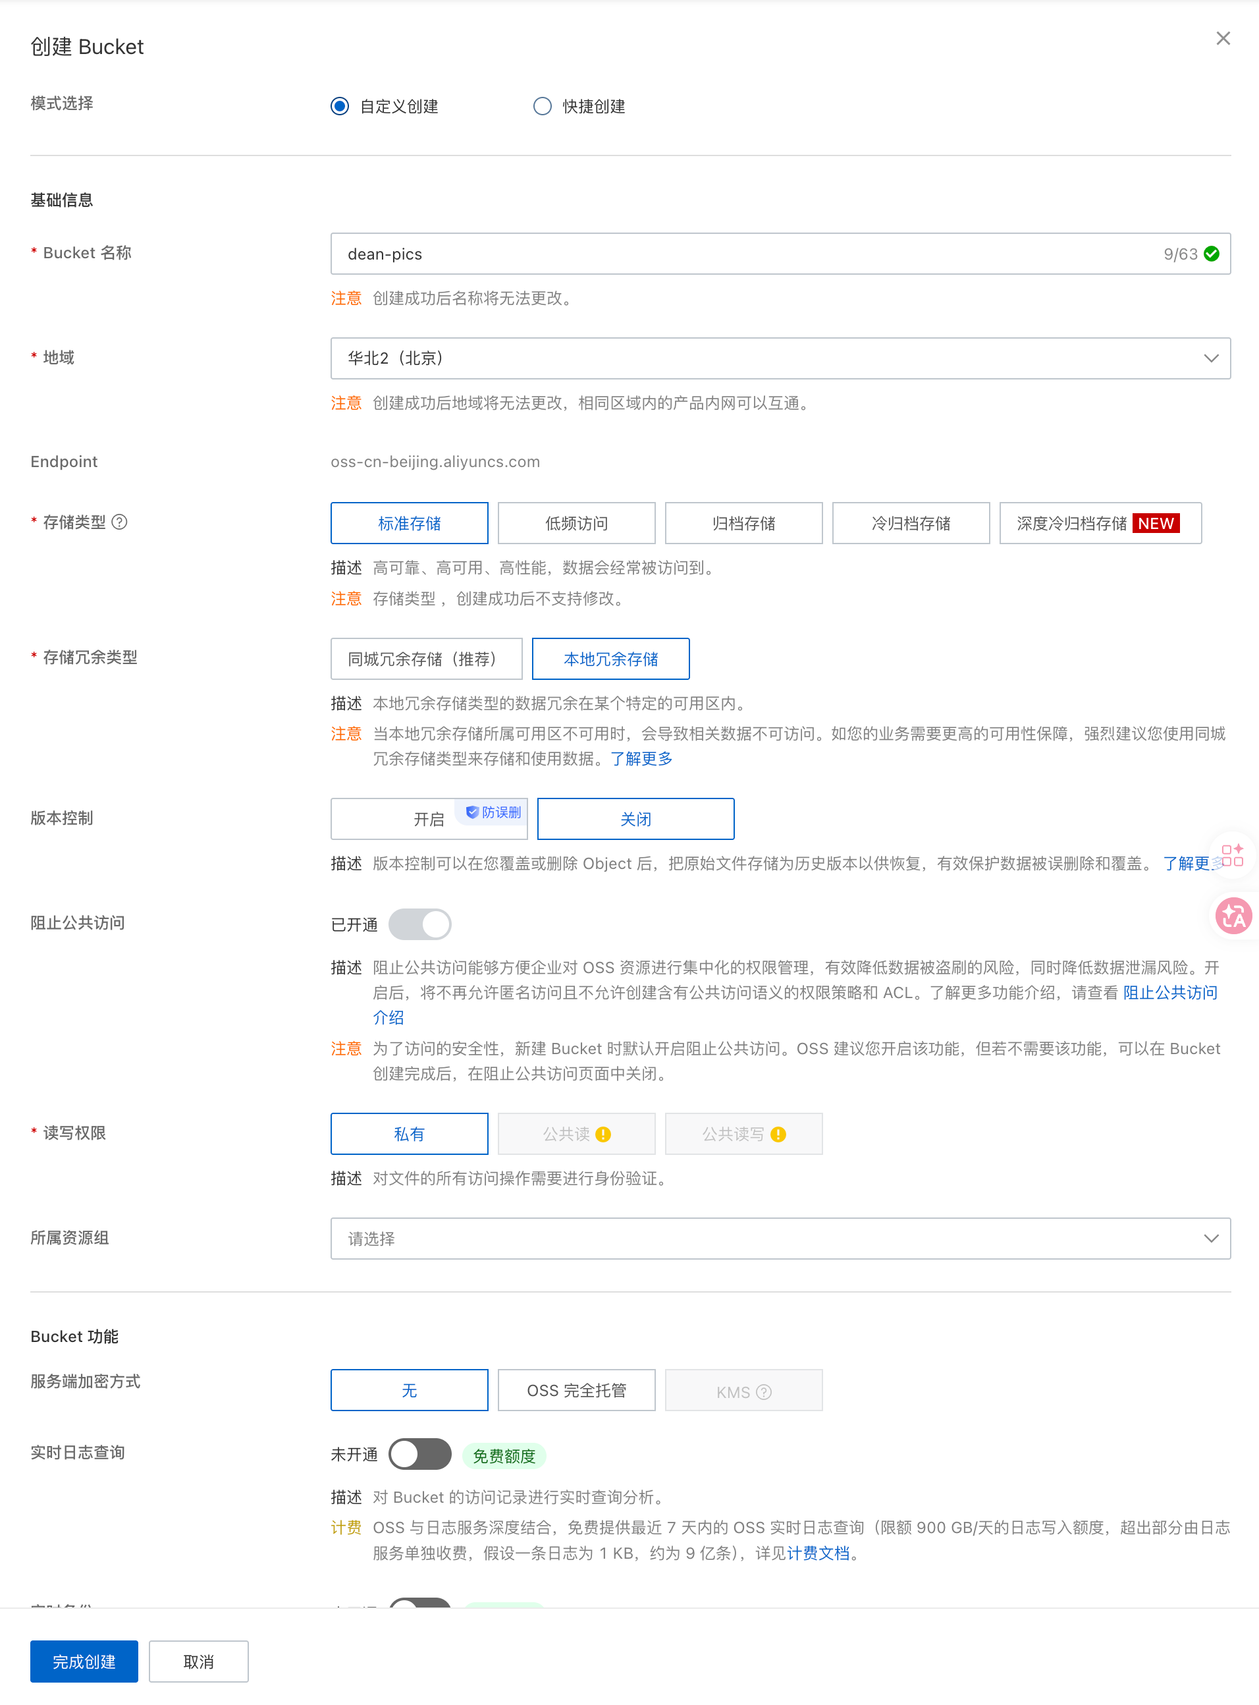Enable the 实时日志查询 toggle

click(420, 1454)
